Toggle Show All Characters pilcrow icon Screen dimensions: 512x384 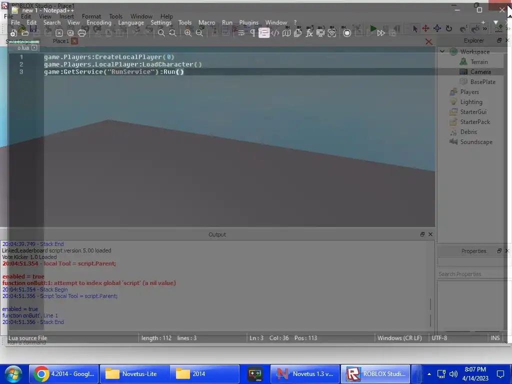(252, 33)
